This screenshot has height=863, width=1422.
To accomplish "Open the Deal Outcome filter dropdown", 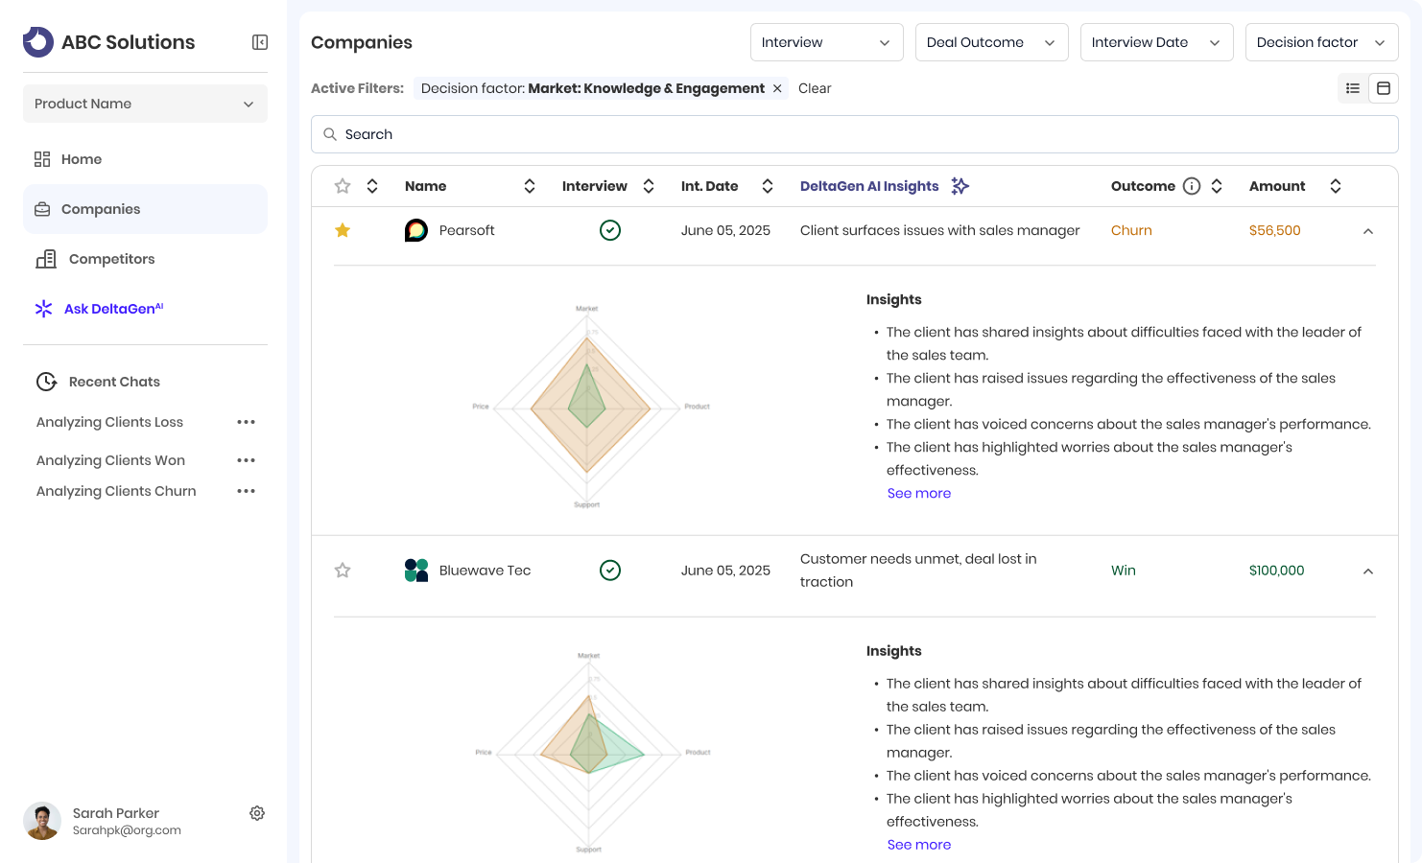I will 991,42.
